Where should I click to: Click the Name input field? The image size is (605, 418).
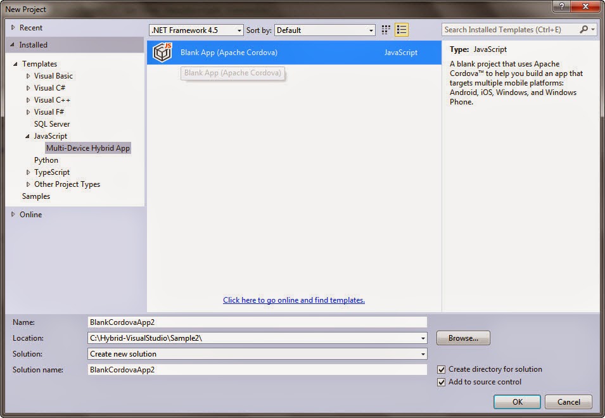tap(257, 322)
